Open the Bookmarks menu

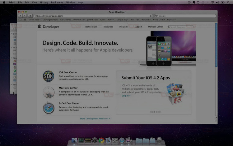pyautogui.click(x=57, y=2)
